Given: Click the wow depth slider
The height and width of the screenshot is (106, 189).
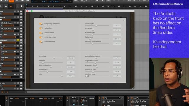Looking at the screenshot, I should pyautogui.click(x=97, y=26).
